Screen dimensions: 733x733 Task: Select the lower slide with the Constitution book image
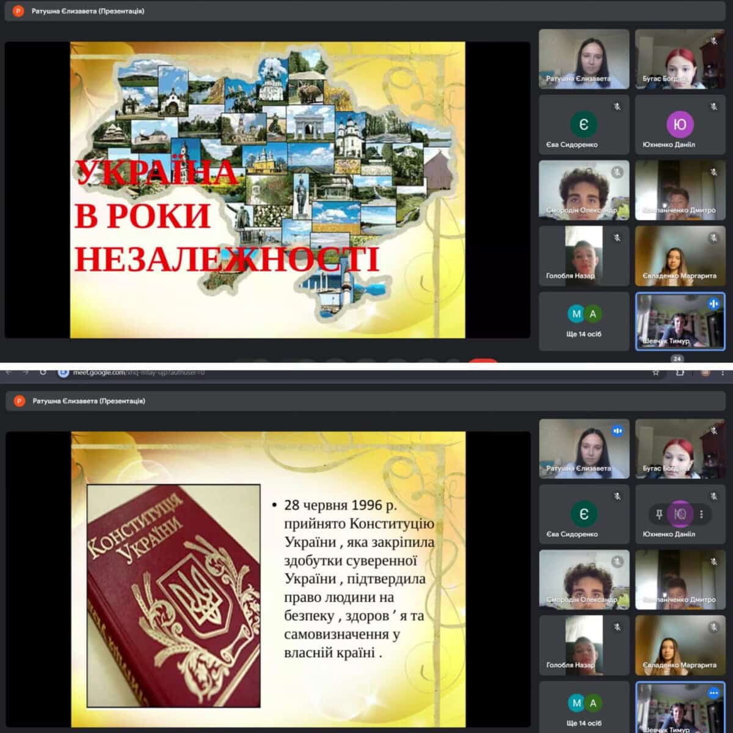(x=268, y=579)
